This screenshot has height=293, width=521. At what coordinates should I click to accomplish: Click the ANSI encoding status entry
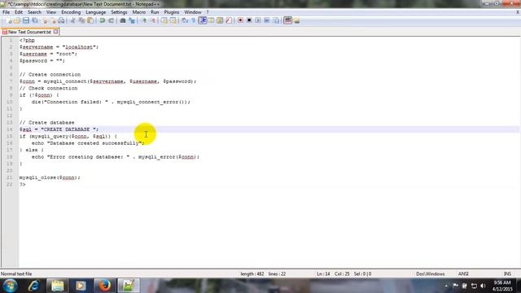pos(463,273)
